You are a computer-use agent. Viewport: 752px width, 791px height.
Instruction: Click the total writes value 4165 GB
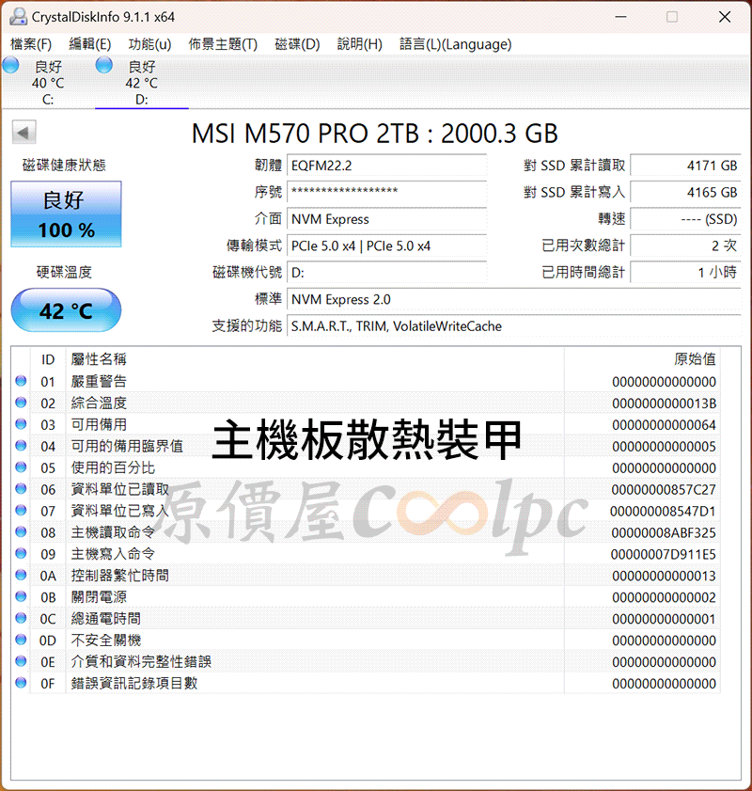(685, 192)
